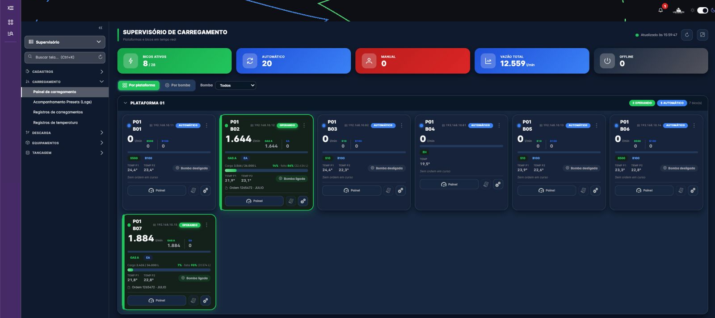The width and height of the screenshot is (715, 318).
Task: Open the three-dot menu on card P01 B04
Action: click(x=499, y=125)
